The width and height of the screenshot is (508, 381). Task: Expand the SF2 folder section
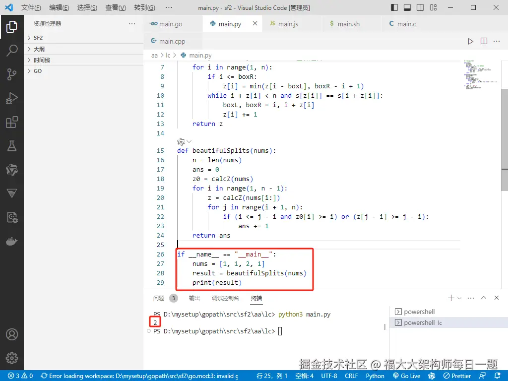tap(83, 38)
